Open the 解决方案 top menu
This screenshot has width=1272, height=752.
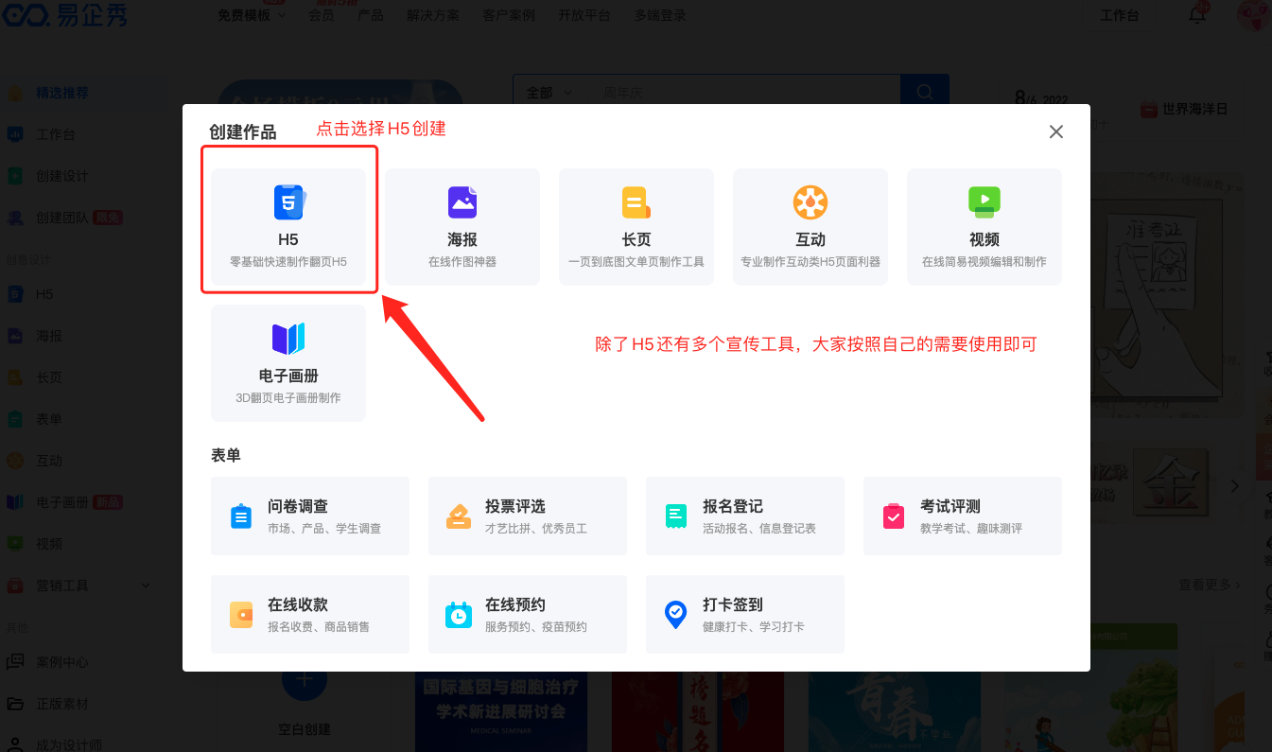tap(433, 15)
